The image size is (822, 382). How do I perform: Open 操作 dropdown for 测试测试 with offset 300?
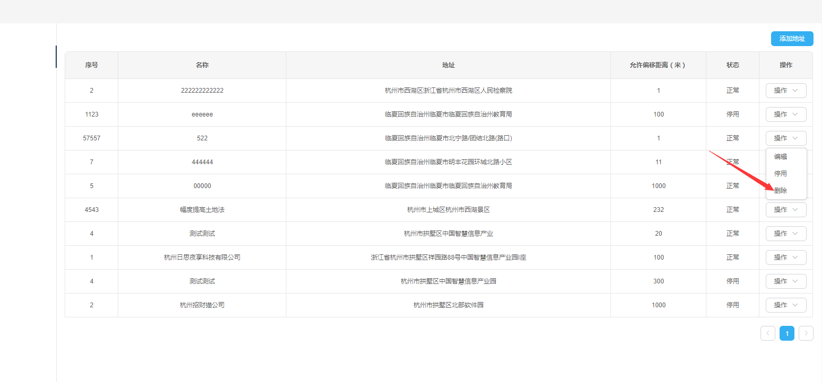pyautogui.click(x=785, y=281)
